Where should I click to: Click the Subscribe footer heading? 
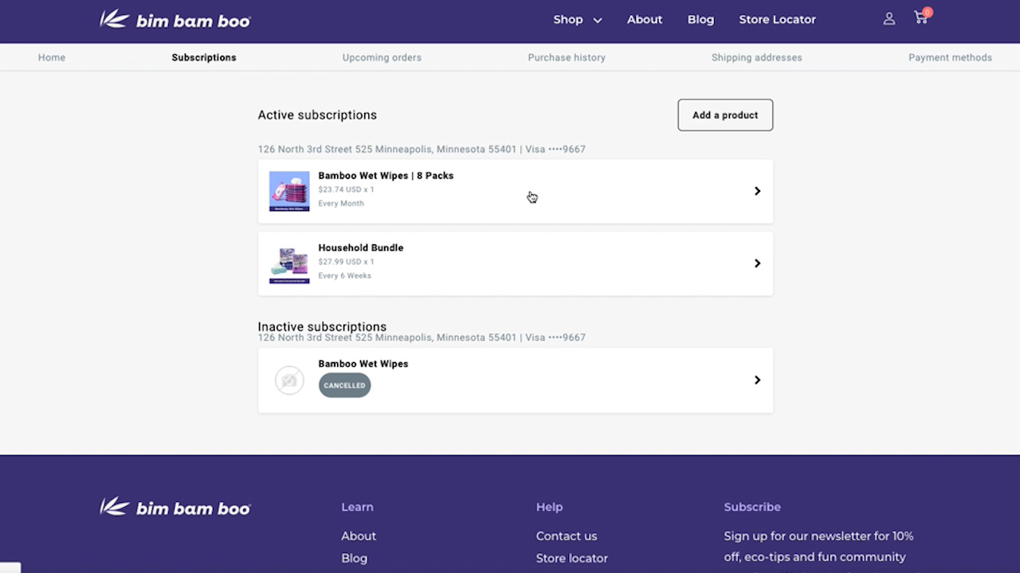click(752, 507)
